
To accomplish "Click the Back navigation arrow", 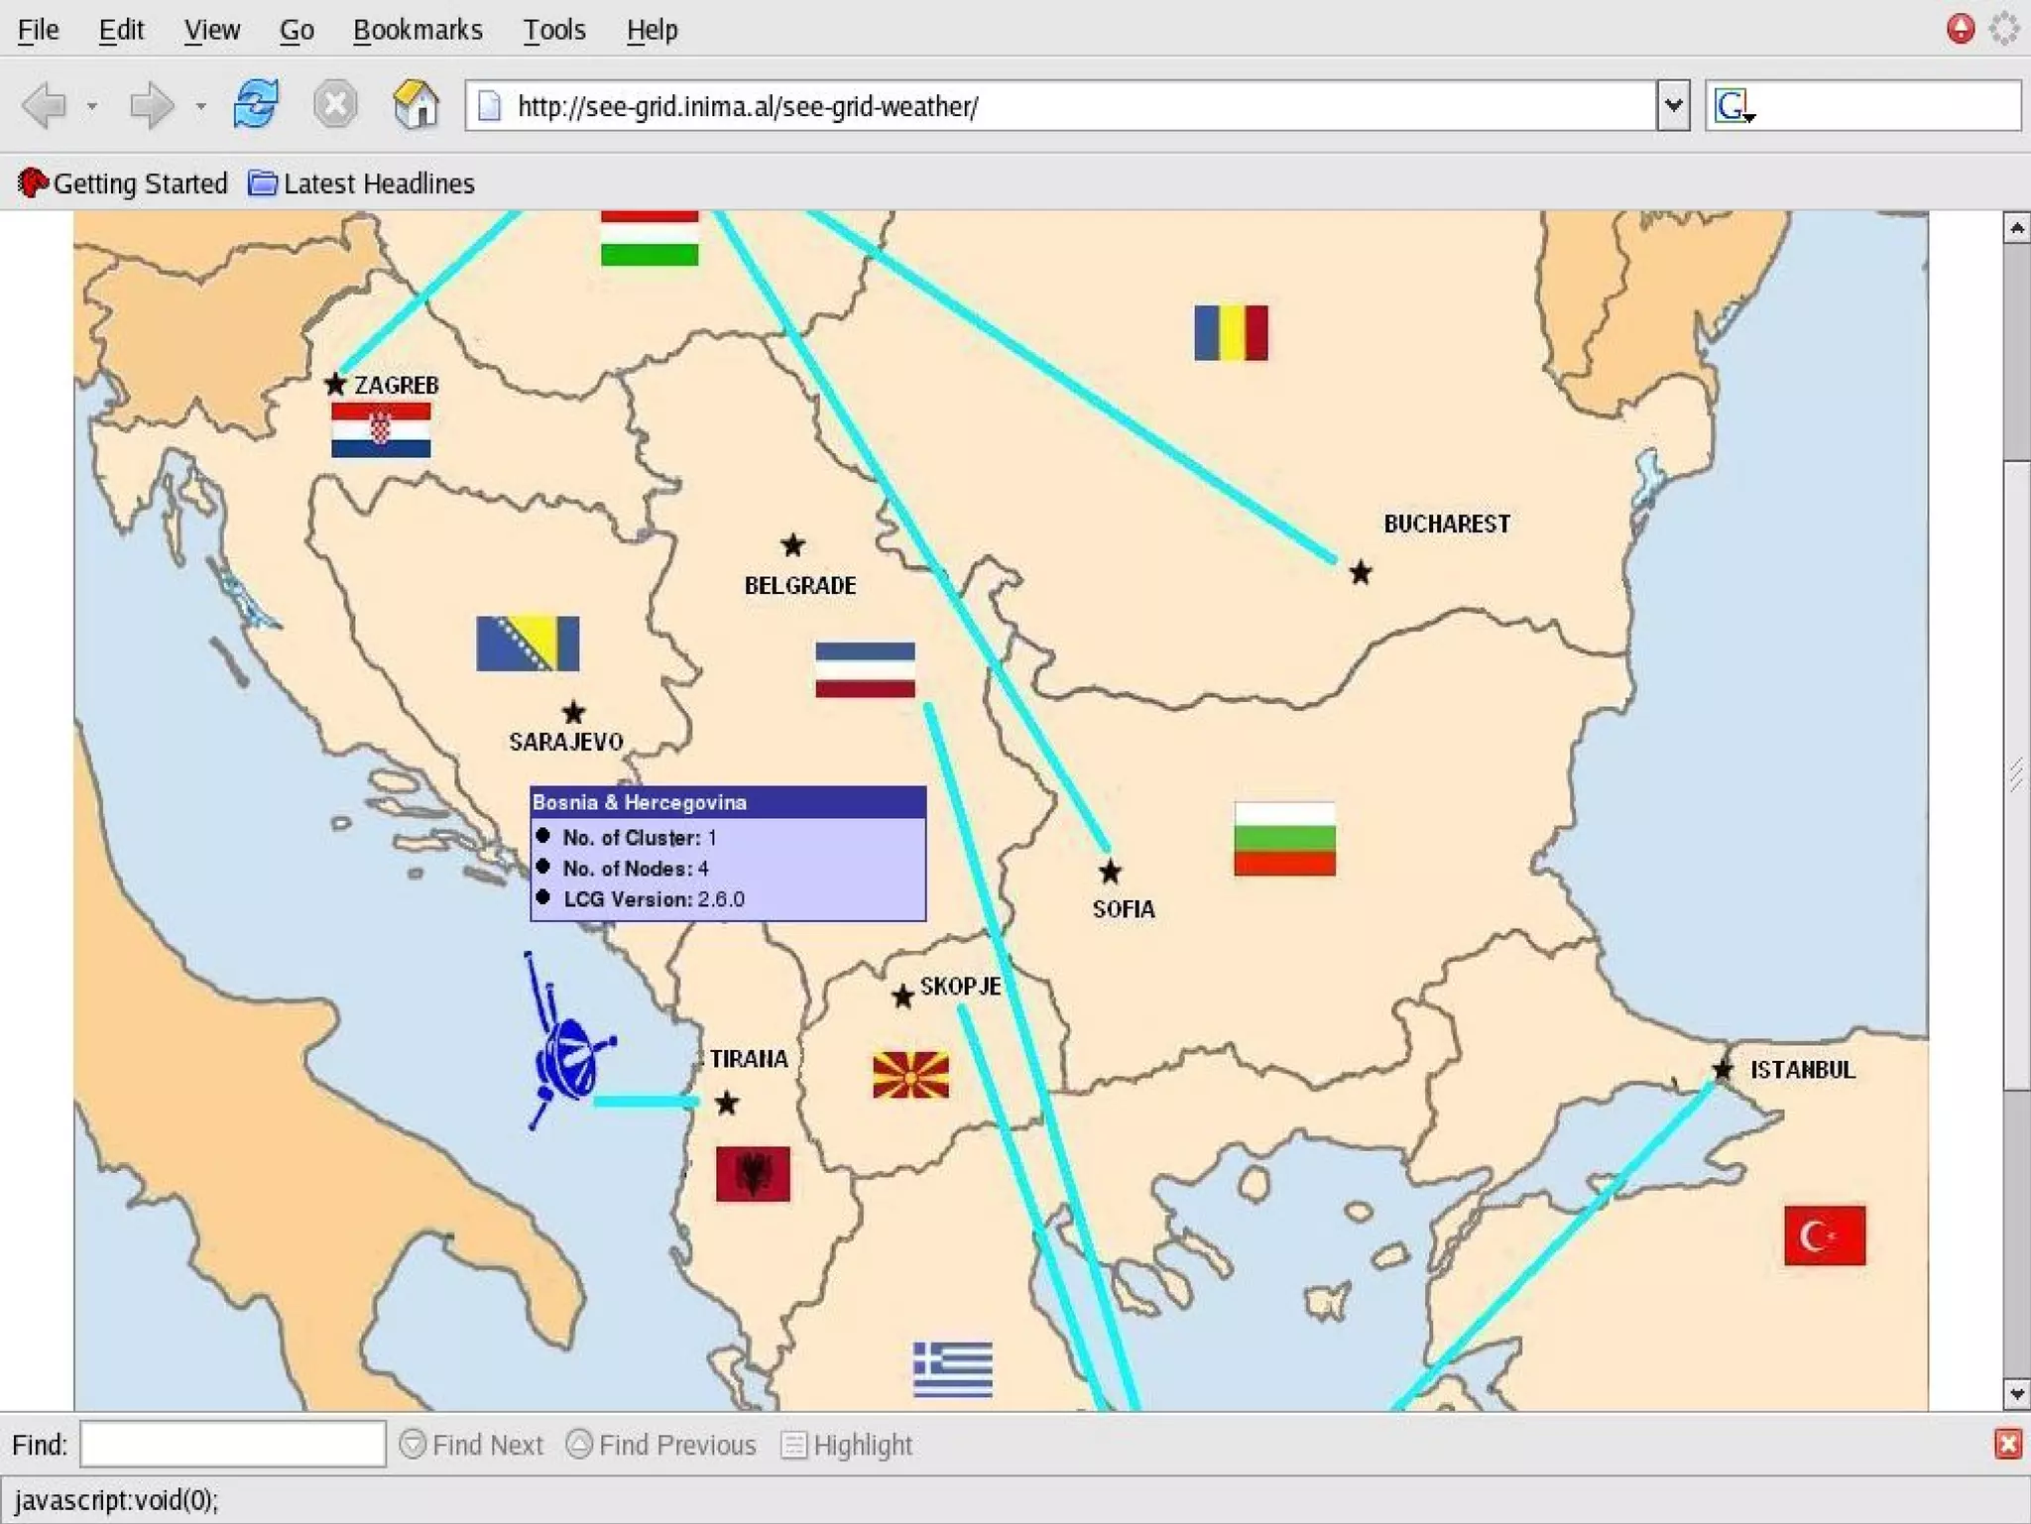I will click(45, 105).
